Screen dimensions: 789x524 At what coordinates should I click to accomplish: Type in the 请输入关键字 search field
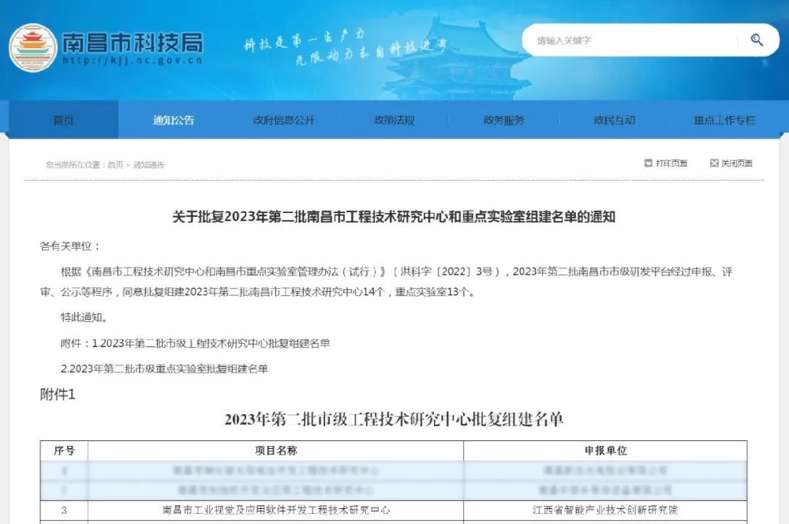(x=631, y=40)
